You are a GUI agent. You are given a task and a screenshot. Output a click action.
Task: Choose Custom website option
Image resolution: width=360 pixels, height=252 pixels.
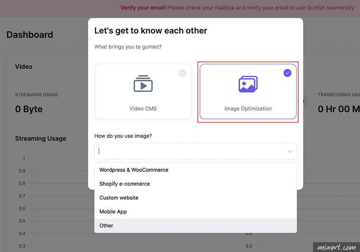point(195,198)
